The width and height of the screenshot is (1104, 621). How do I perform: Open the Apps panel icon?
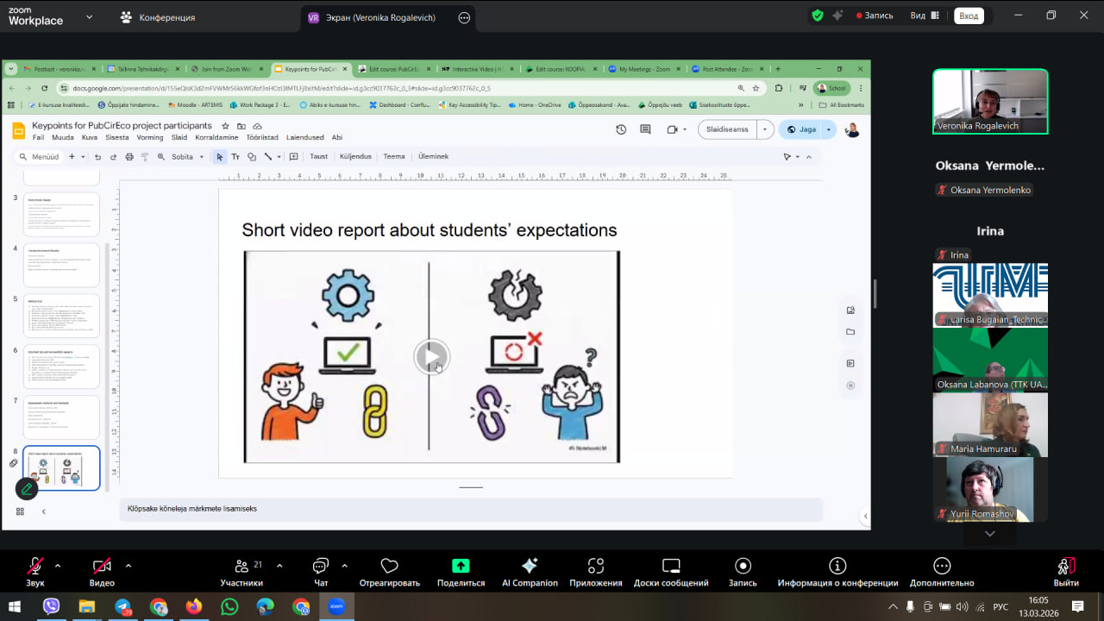(x=595, y=566)
